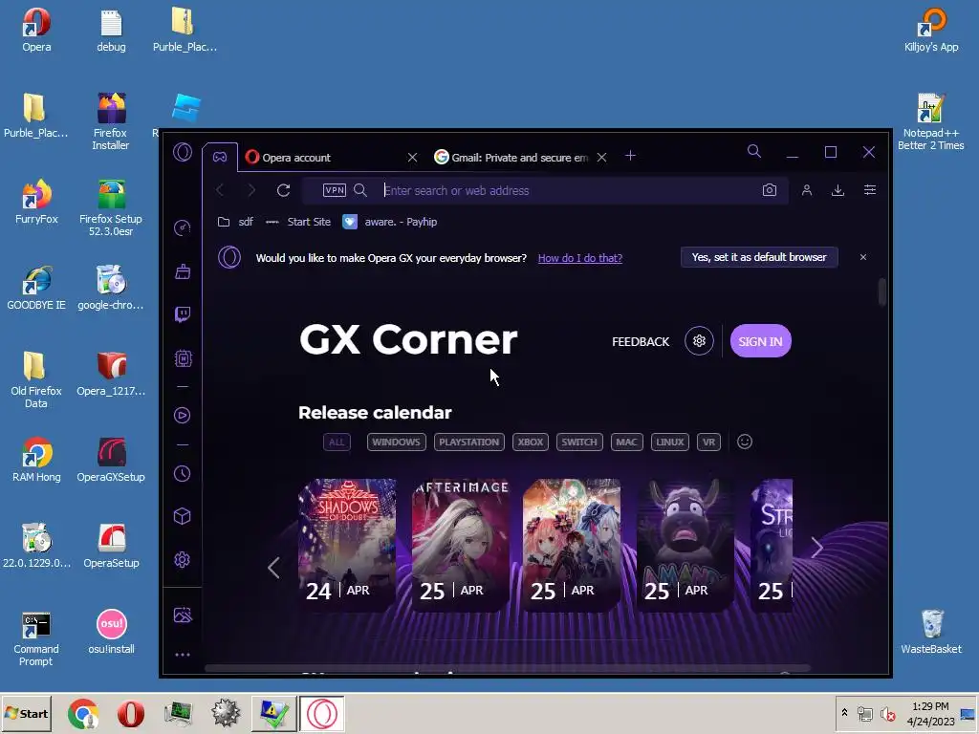Screen dimensions: 979x734
Task: Open GX Control speedometer icon in sidebar
Action: click(183, 227)
